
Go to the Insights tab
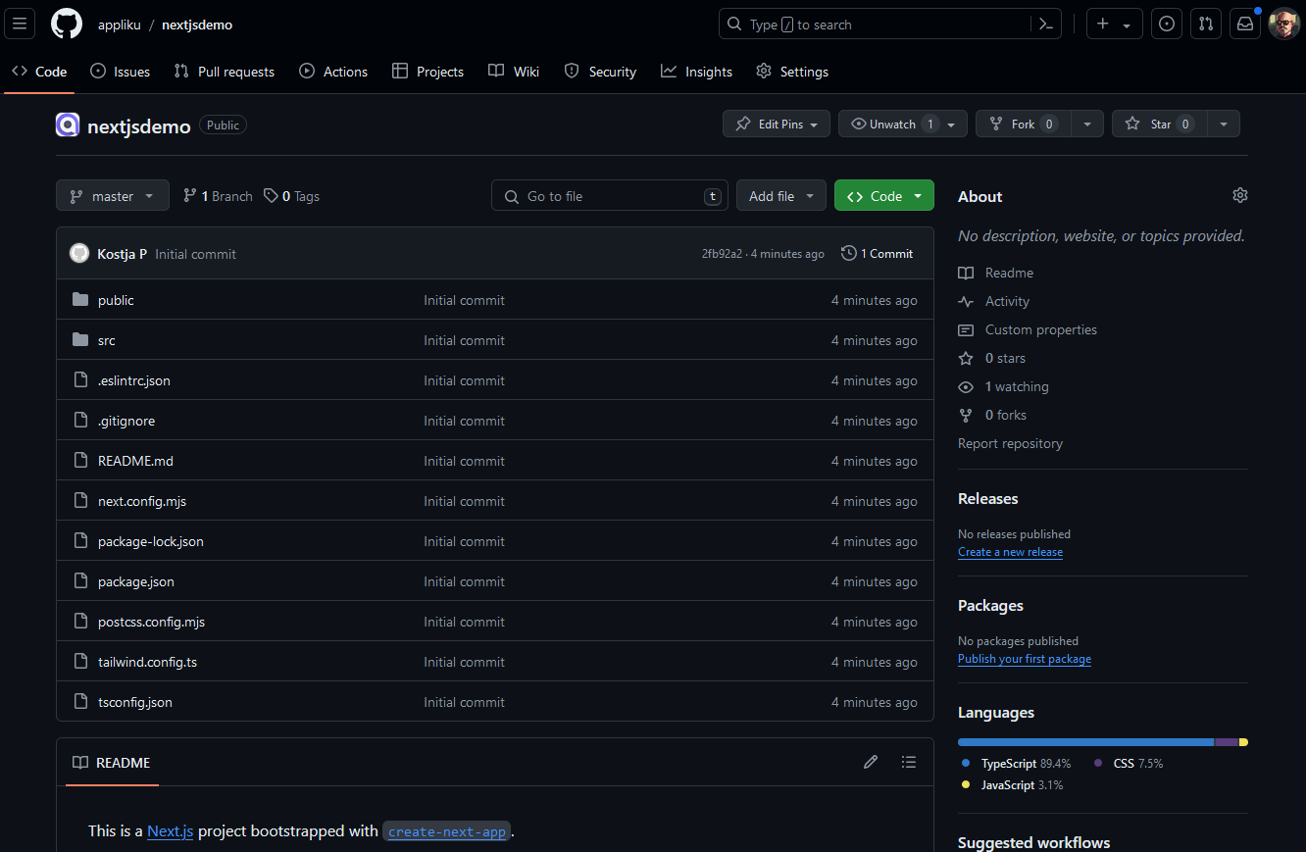696,72
